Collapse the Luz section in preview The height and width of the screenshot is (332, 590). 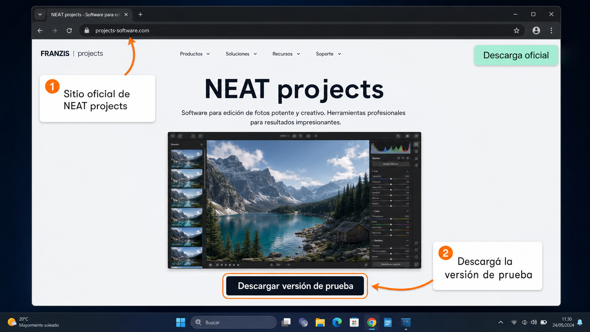click(407, 171)
